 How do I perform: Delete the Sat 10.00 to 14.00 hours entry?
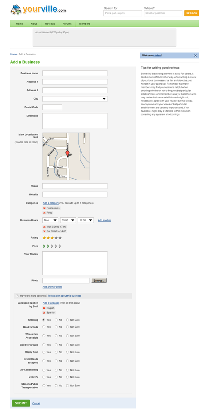click(x=44, y=232)
